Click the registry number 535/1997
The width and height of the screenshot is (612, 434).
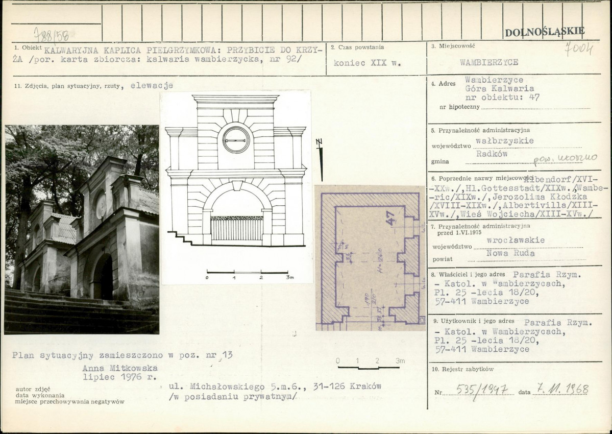[482, 390]
